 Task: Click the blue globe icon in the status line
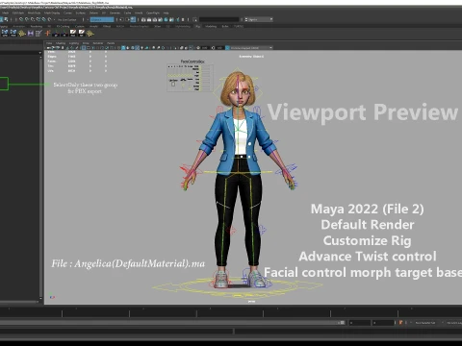[166, 19]
